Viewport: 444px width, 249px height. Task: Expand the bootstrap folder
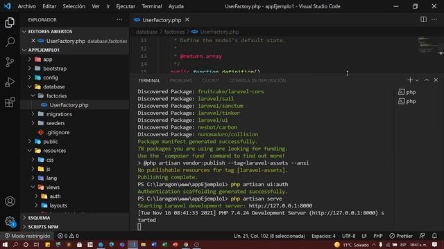pyautogui.click(x=75, y=68)
